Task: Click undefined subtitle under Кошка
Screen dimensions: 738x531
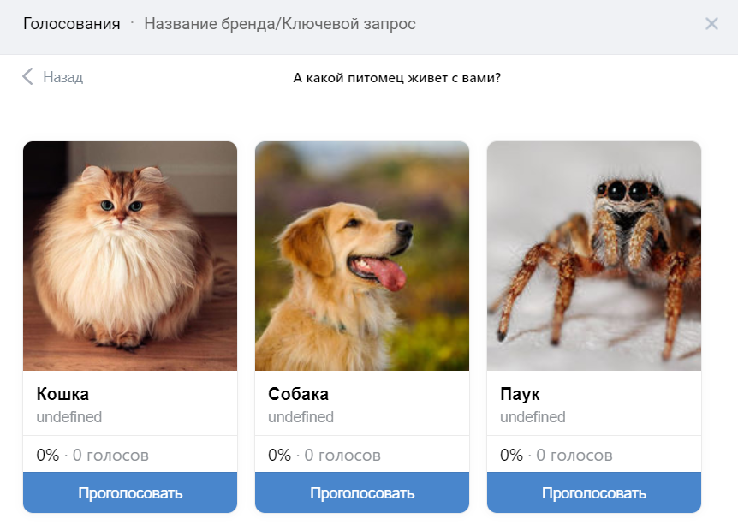Action: pos(69,417)
